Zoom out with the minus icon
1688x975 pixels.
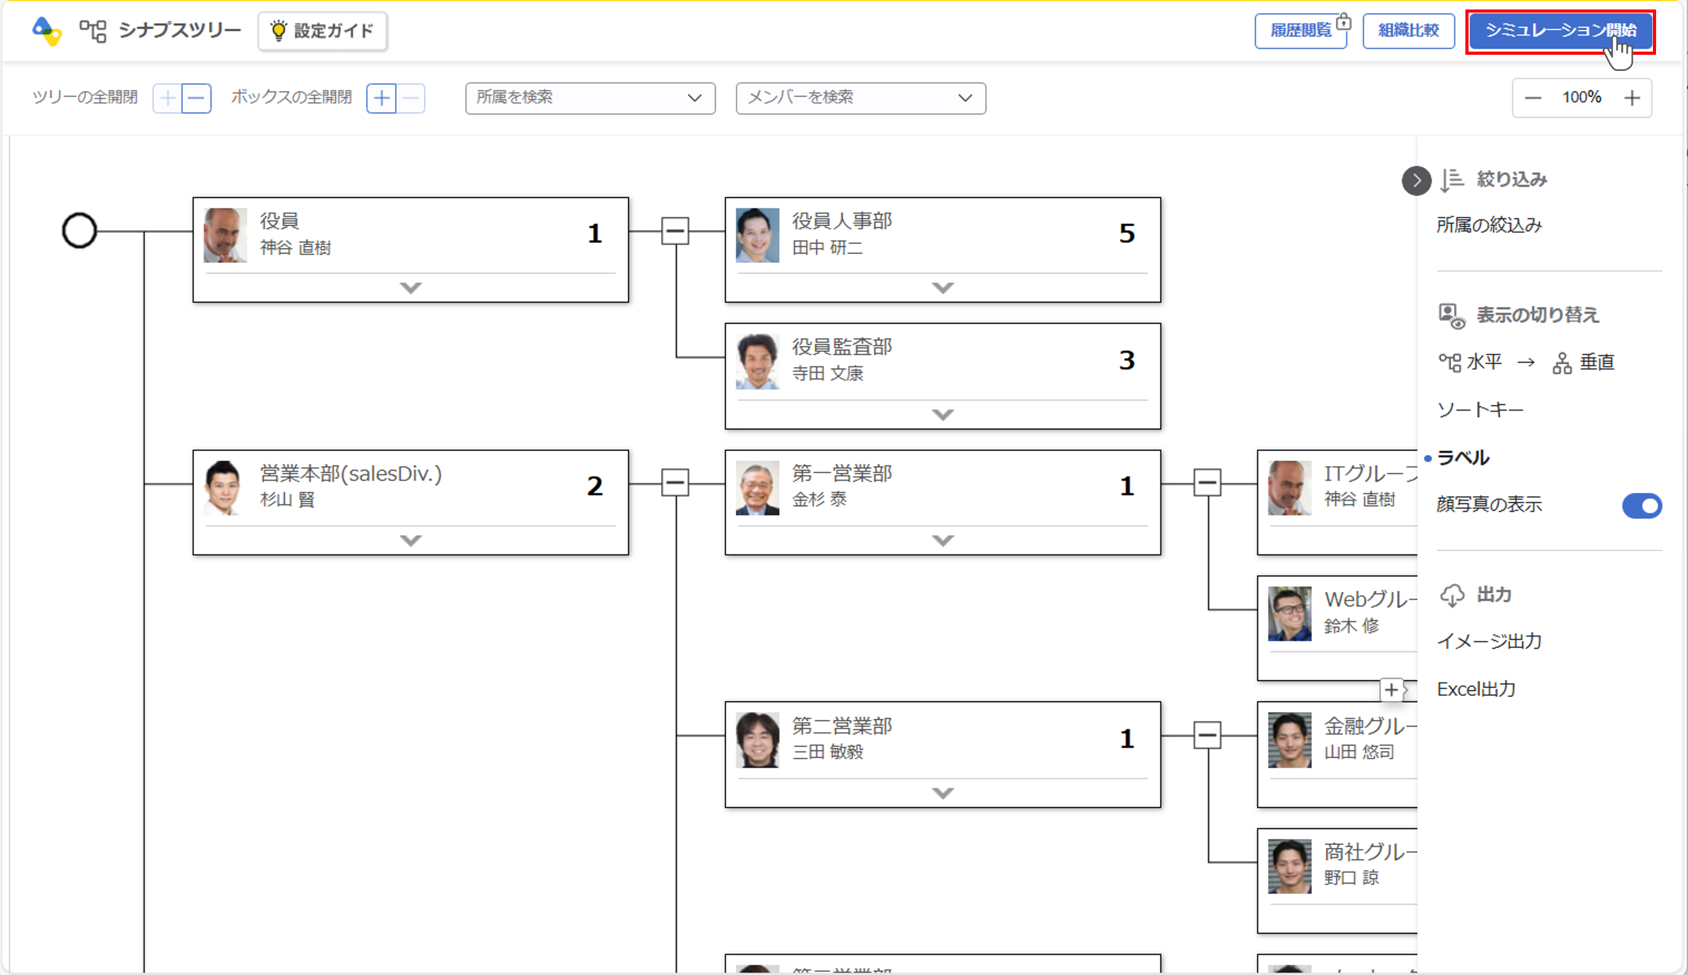[1532, 98]
